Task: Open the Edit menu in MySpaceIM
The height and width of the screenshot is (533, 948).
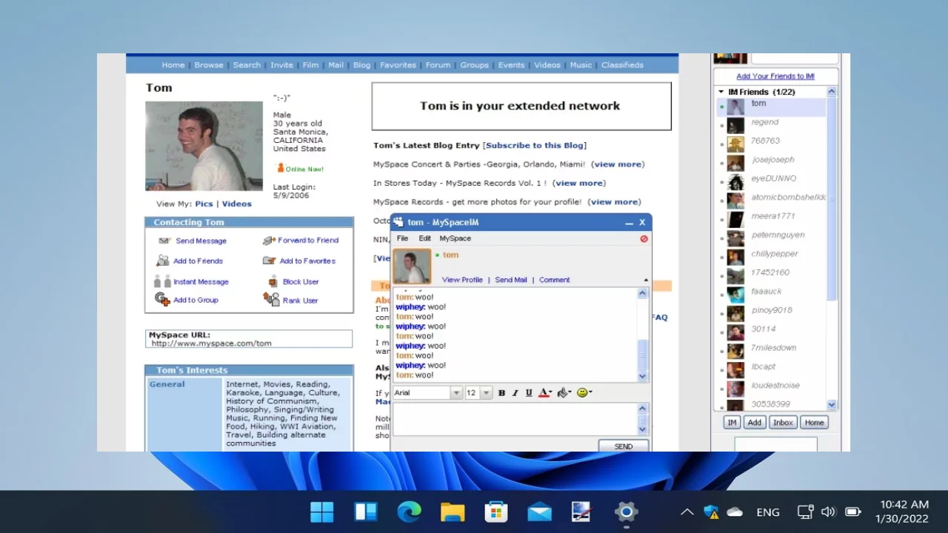Action: coord(424,238)
